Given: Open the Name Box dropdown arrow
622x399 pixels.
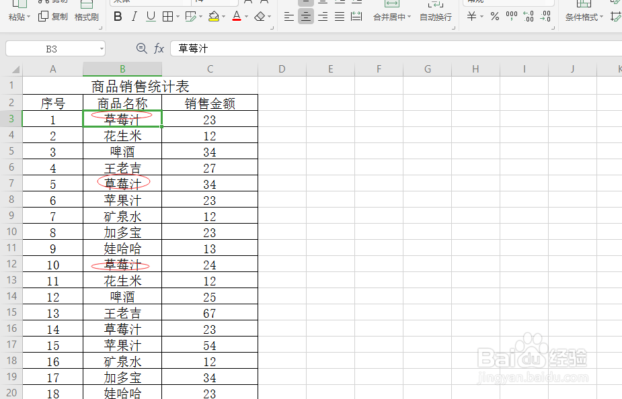Looking at the screenshot, I should pos(103,48).
